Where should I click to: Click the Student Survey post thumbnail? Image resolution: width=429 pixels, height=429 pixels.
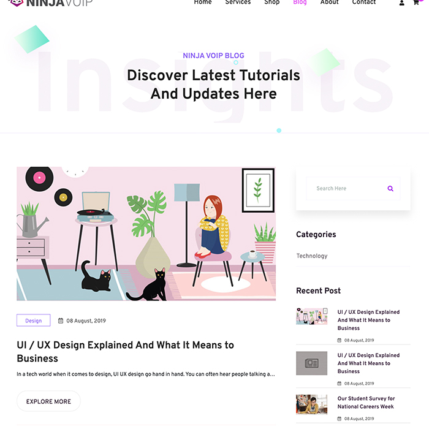[311, 404]
